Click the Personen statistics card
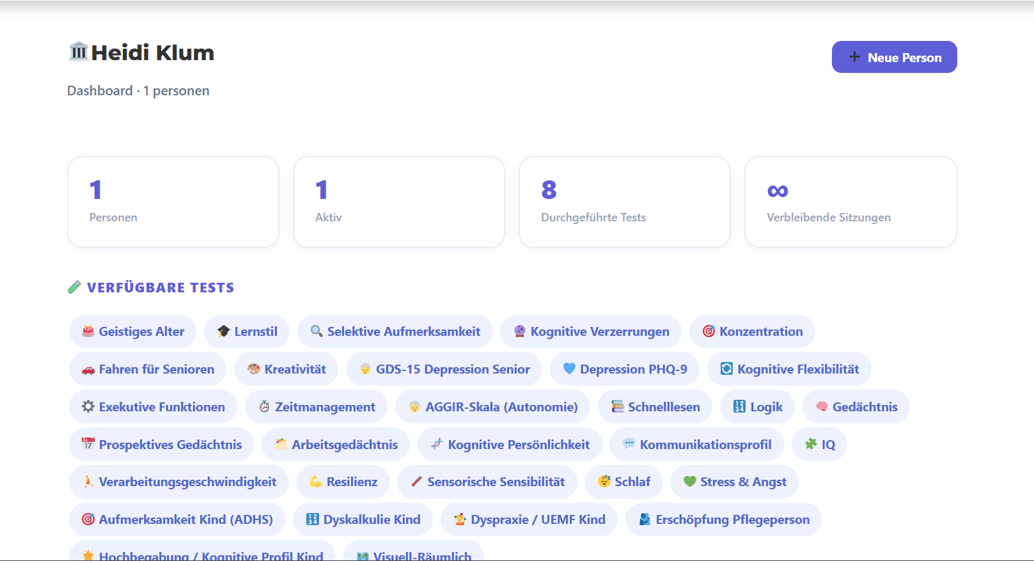1034x561 pixels. tap(173, 202)
